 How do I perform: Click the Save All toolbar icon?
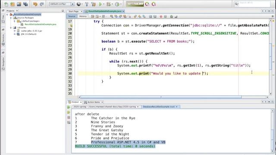coord(25,4)
